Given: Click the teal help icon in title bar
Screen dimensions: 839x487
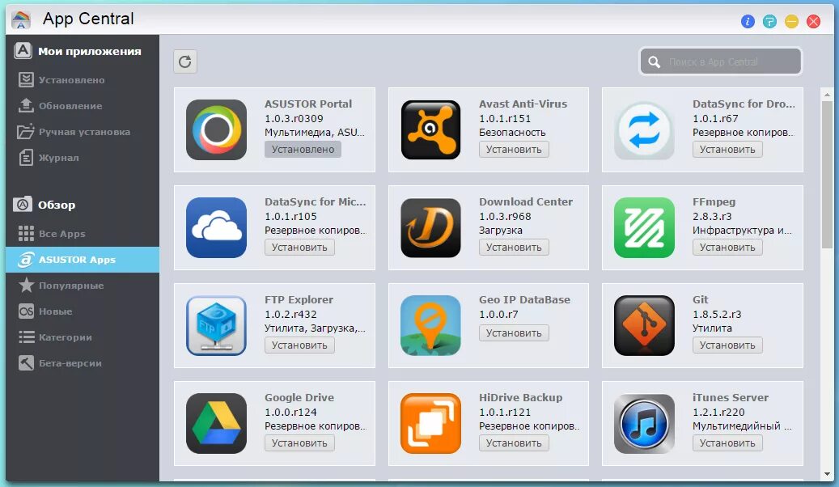Looking at the screenshot, I should (x=769, y=21).
